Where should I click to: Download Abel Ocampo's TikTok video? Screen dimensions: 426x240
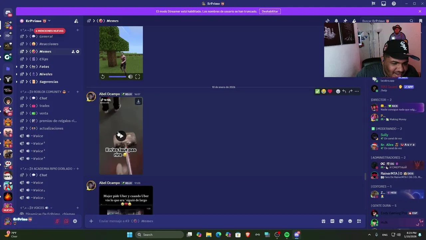[x=138, y=101]
